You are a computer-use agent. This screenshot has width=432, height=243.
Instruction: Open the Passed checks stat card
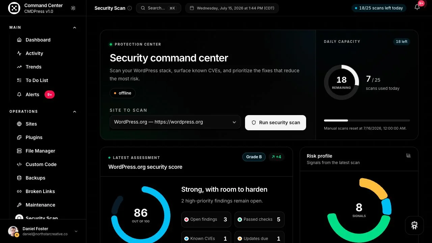[260, 219]
